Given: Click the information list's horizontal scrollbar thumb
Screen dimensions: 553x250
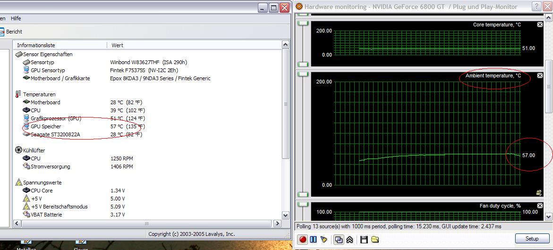Looking at the screenshot, I should tap(146, 223).
